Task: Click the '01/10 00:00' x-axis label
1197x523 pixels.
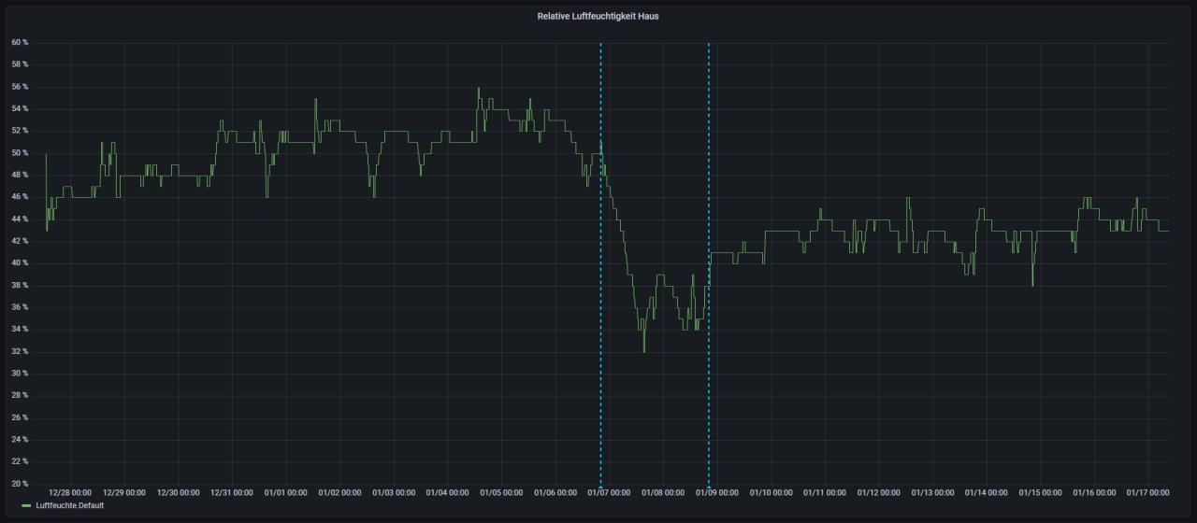Action: (x=771, y=492)
